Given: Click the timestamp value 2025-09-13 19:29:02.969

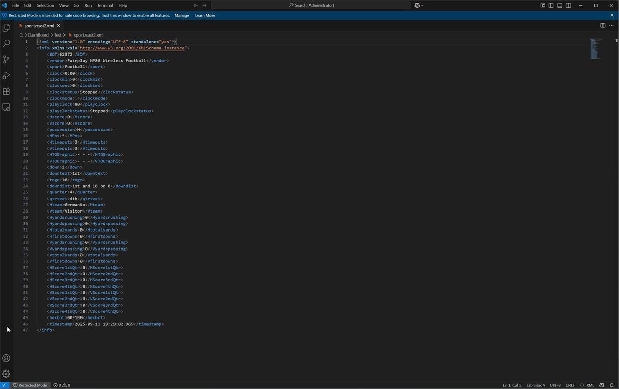Looking at the screenshot, I should (104, 324).
